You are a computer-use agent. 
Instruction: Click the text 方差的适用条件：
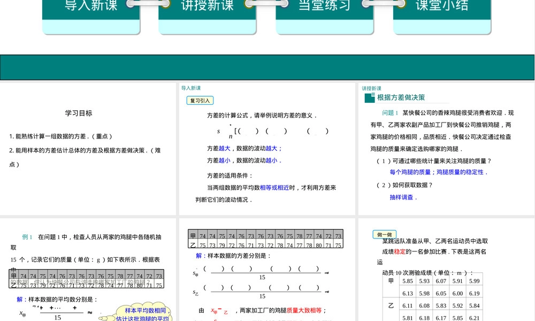pos(230,175)
